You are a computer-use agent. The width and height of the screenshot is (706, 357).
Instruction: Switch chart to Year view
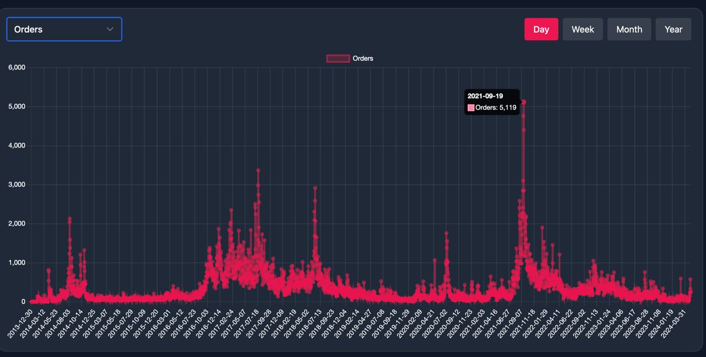click(x=673, y=29)
